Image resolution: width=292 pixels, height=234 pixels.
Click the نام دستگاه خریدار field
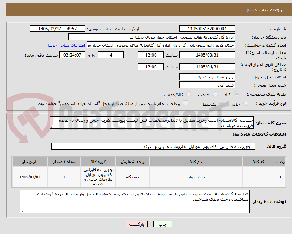click(152, 37)
